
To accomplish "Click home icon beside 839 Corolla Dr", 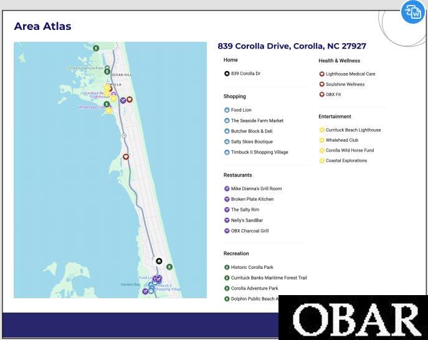I will point(227,74).
